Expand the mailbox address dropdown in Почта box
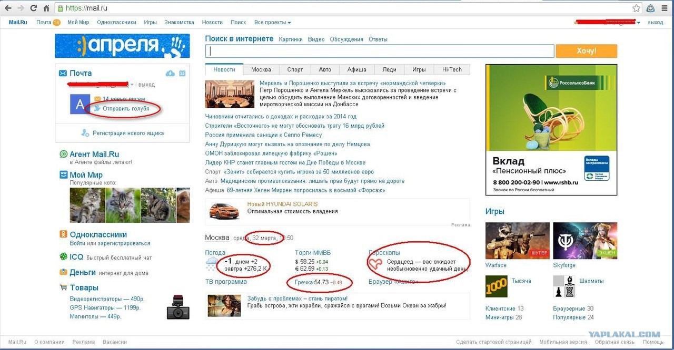This screenshot has height=350, width=674. 132,85
